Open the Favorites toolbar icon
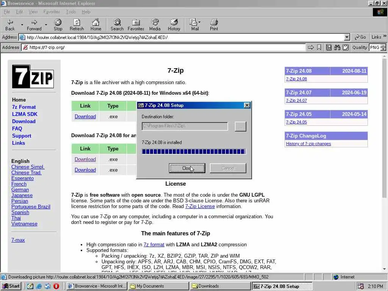Image resolution: width=388 pixels, height=291 pixels. coord(136,25)
